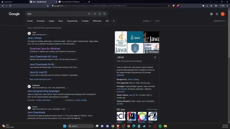
Task: Open the browser downloads icon
Action: pos(207,6)
